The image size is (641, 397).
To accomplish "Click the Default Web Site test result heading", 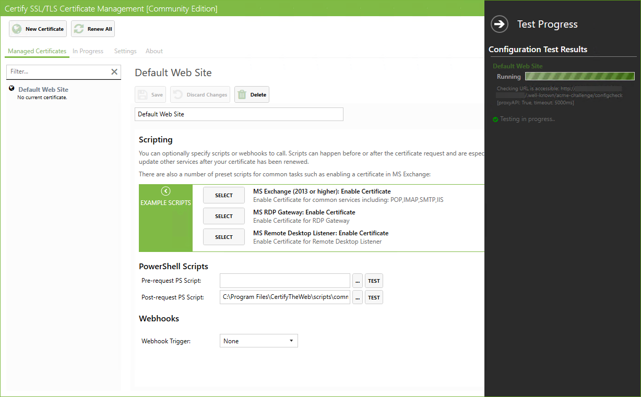I will tap(518, 66).
